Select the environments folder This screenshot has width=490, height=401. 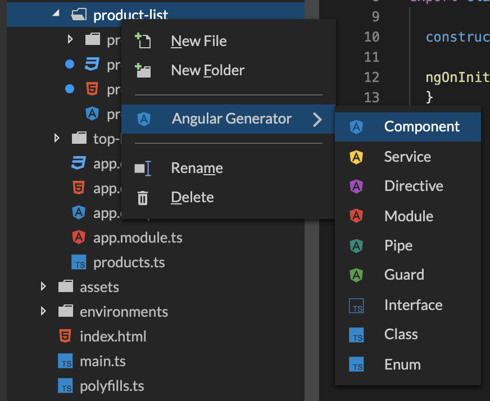(124, 312)
